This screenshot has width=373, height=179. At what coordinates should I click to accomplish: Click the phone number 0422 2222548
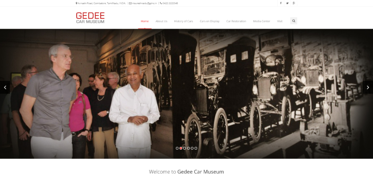(x=170, y=3)
